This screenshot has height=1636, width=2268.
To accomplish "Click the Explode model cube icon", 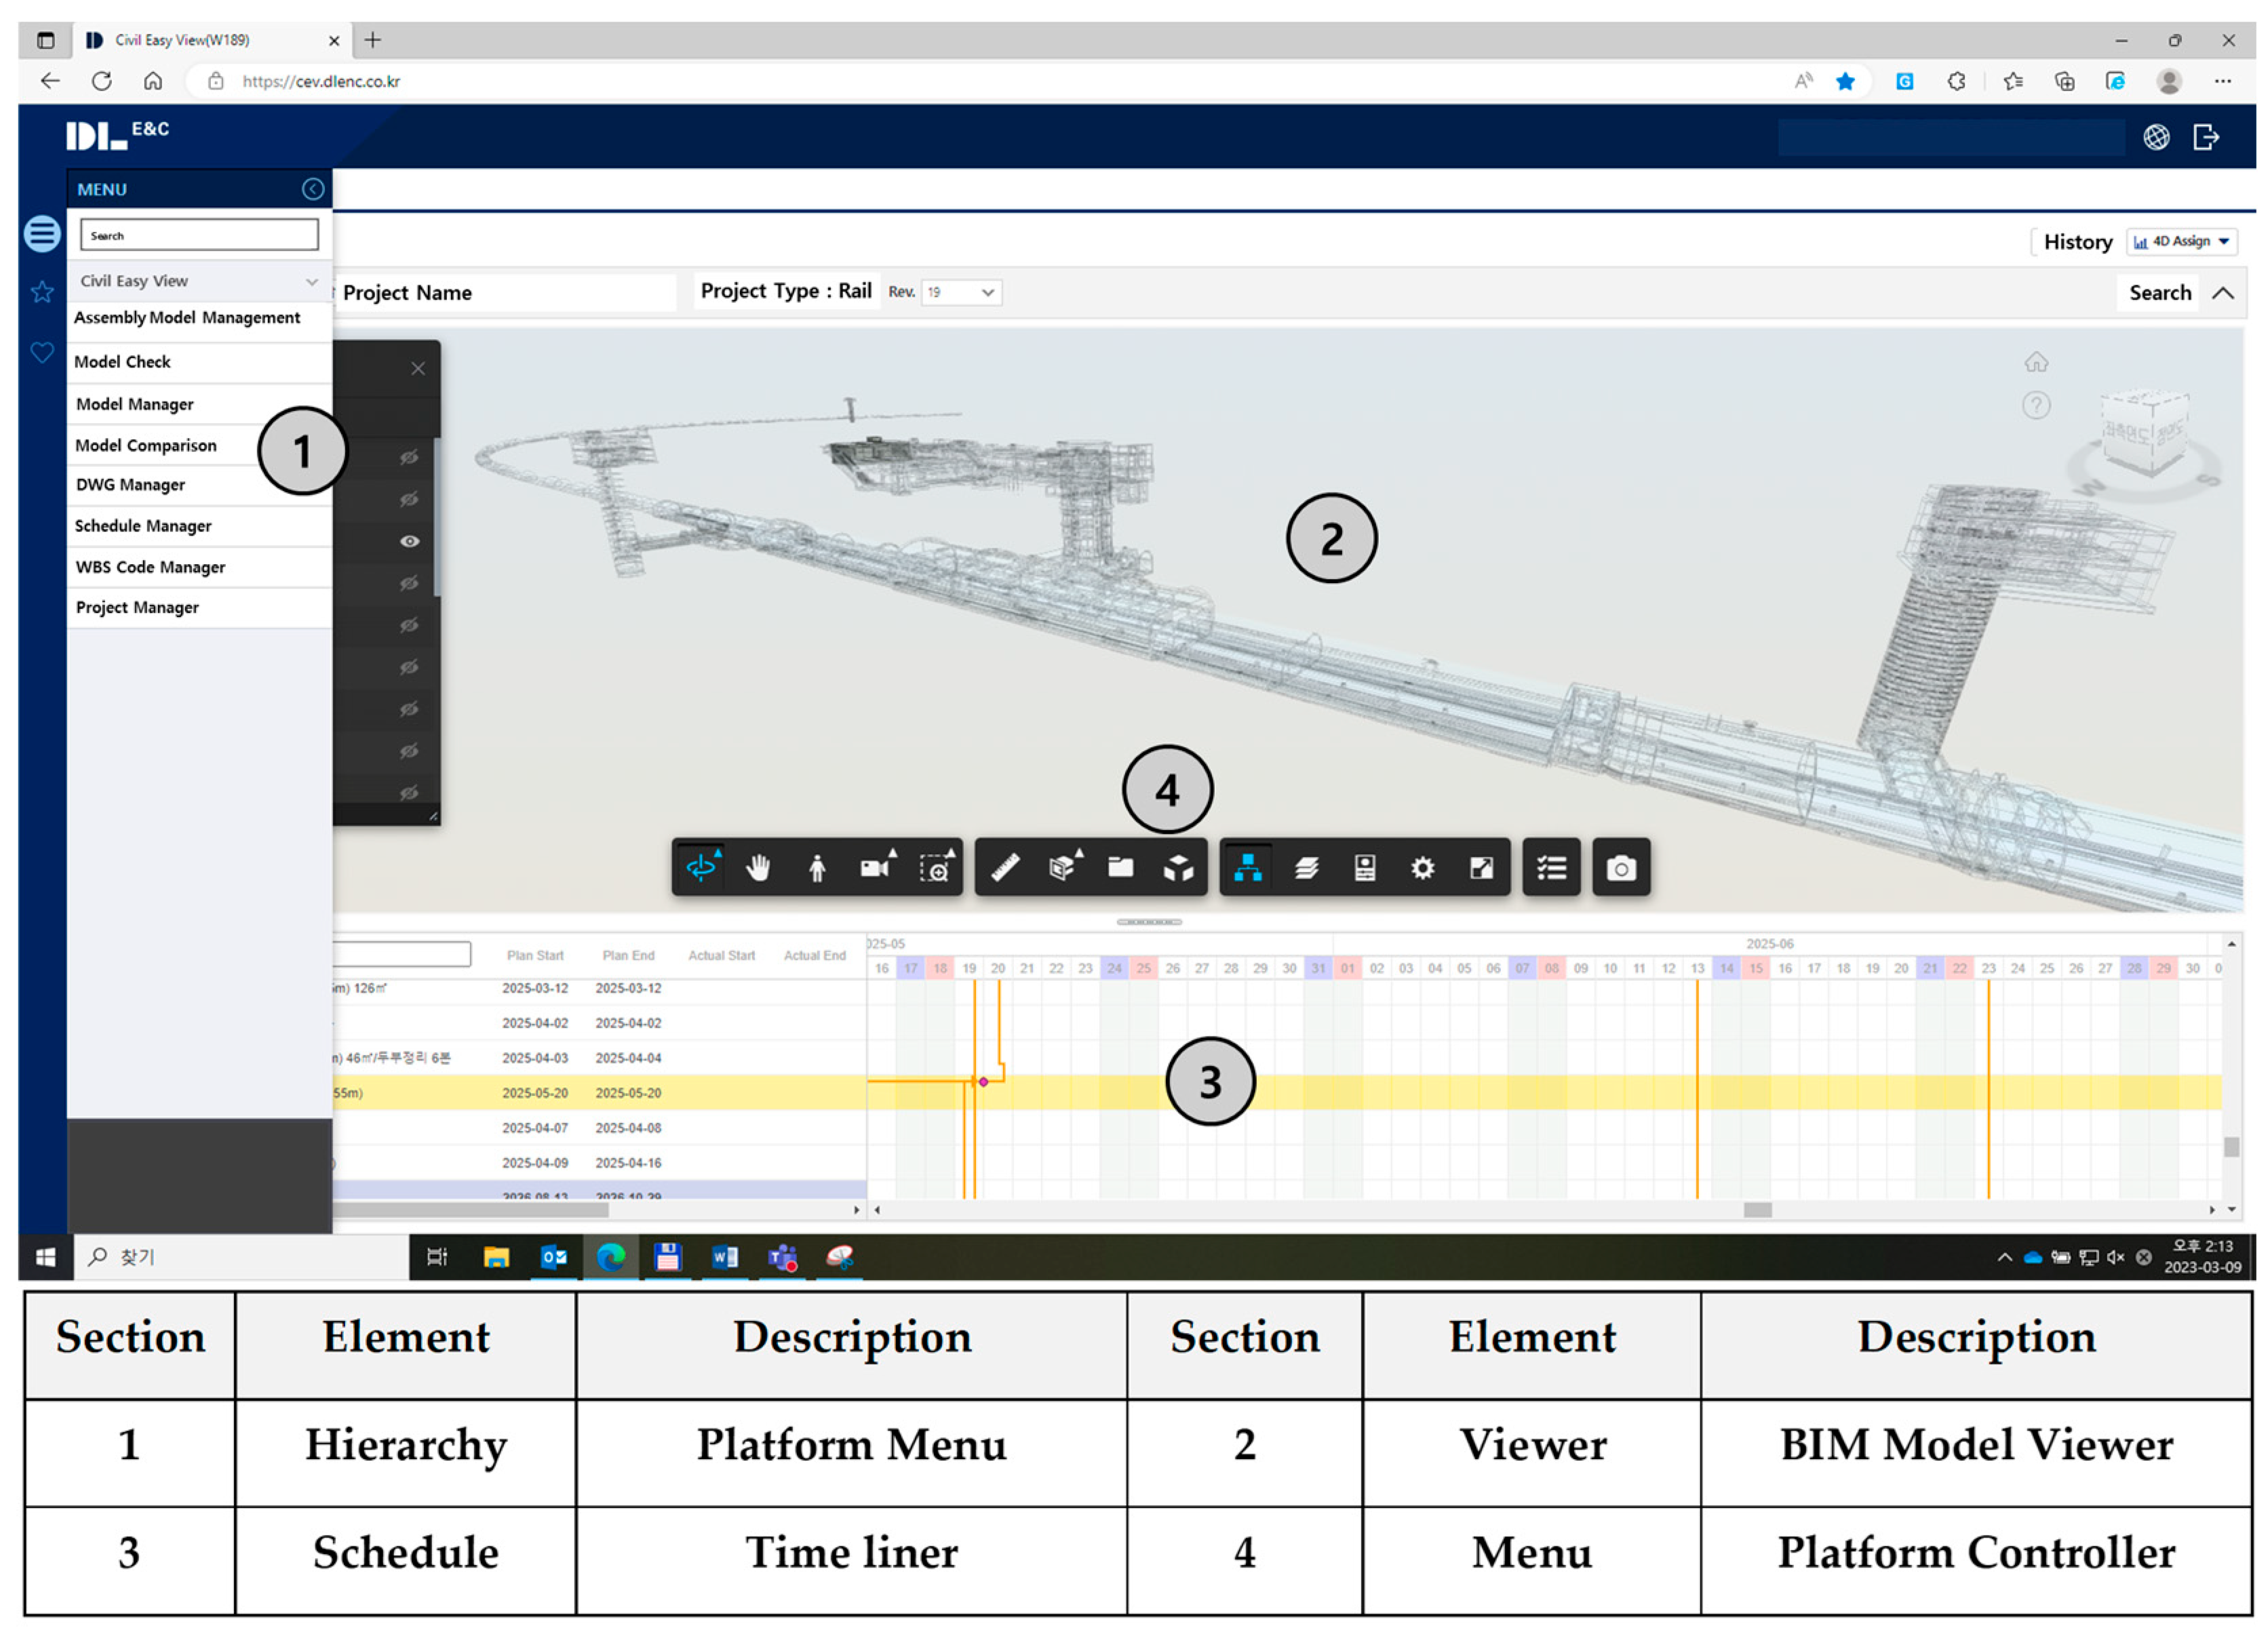I will [x=1178, y=867].
